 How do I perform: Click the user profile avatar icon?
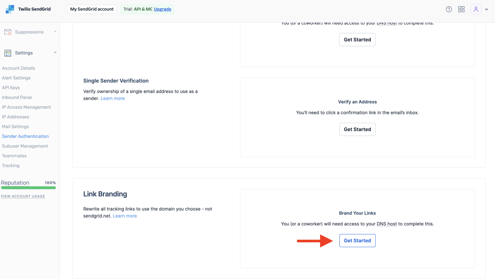[x=476, y=9]
